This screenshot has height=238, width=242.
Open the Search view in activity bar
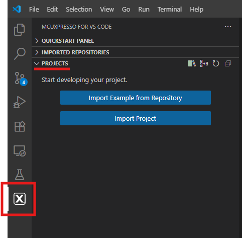[20, 54]
